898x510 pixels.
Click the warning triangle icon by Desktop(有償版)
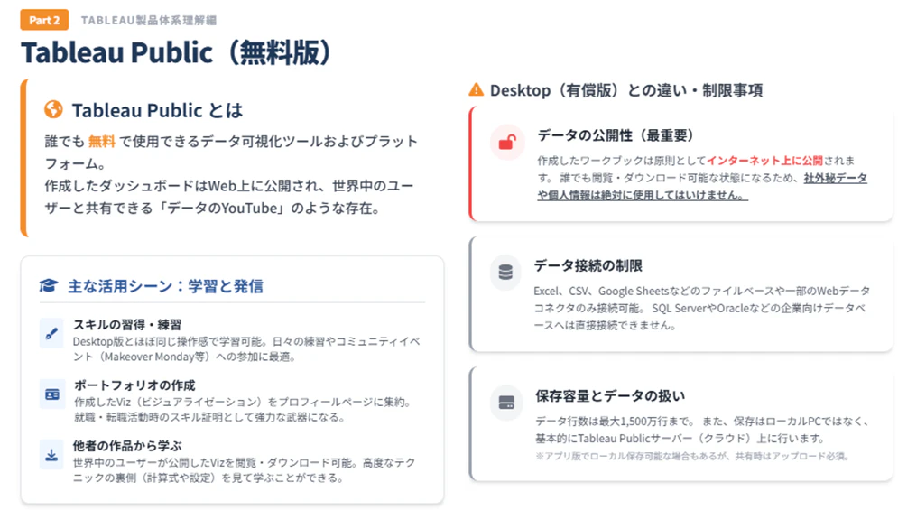[x=476, y=89]
